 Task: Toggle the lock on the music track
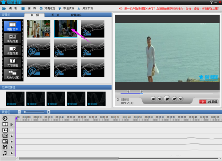[x=12, y=153]
